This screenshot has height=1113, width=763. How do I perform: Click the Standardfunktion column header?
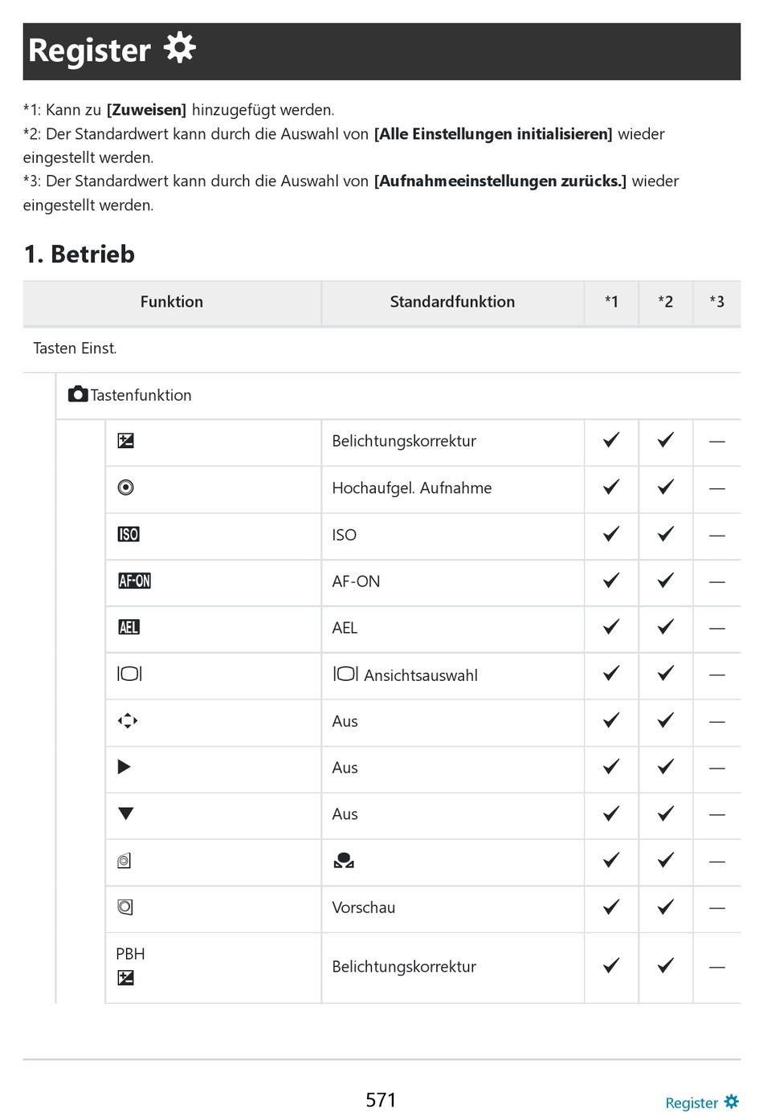(x=452, y=302)
